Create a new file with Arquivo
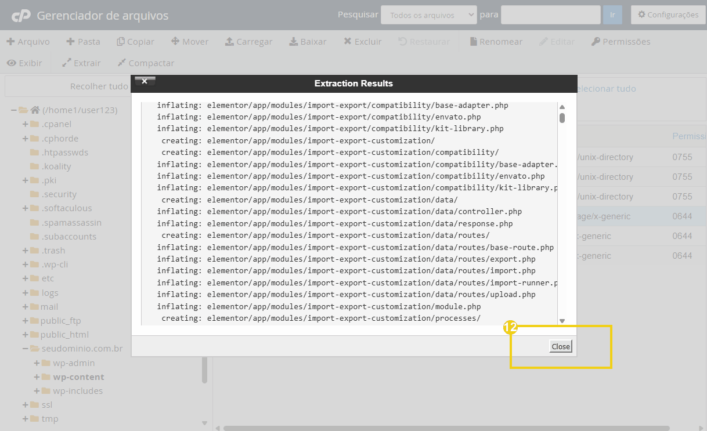Screen dimensions: 707x431 [x=28, y=42]
